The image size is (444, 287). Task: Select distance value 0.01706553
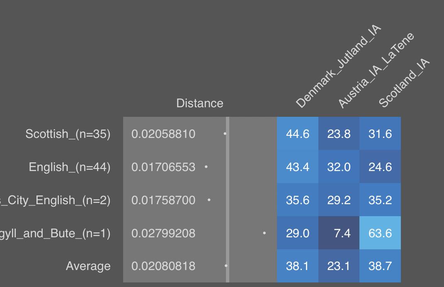163,167
